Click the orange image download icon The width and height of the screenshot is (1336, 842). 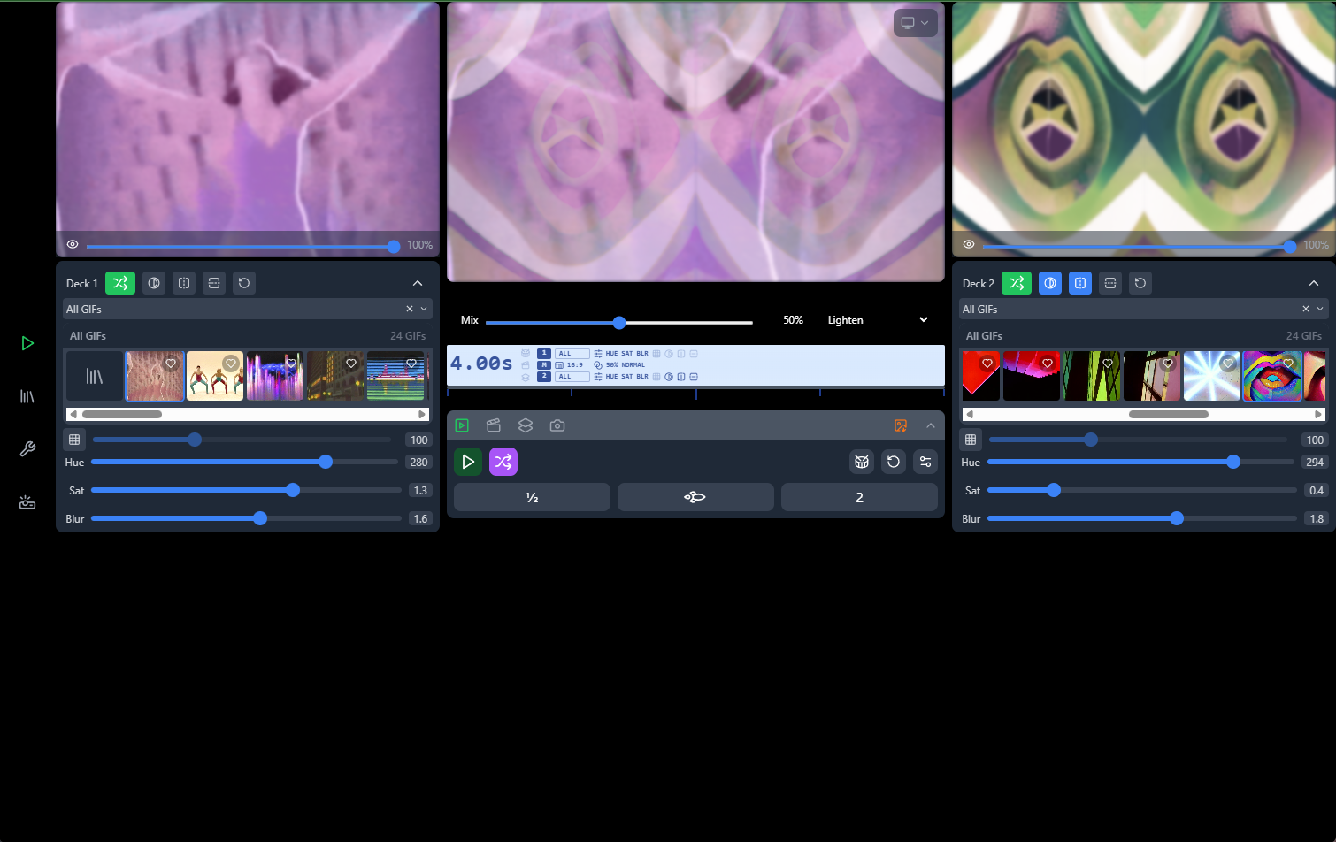coord(901,425)
